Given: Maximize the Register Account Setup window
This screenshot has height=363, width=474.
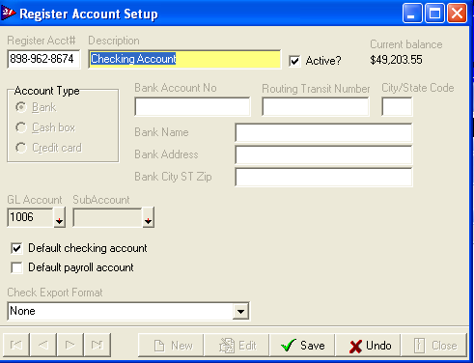Looking at the screenshot, I should click(434, 14).
